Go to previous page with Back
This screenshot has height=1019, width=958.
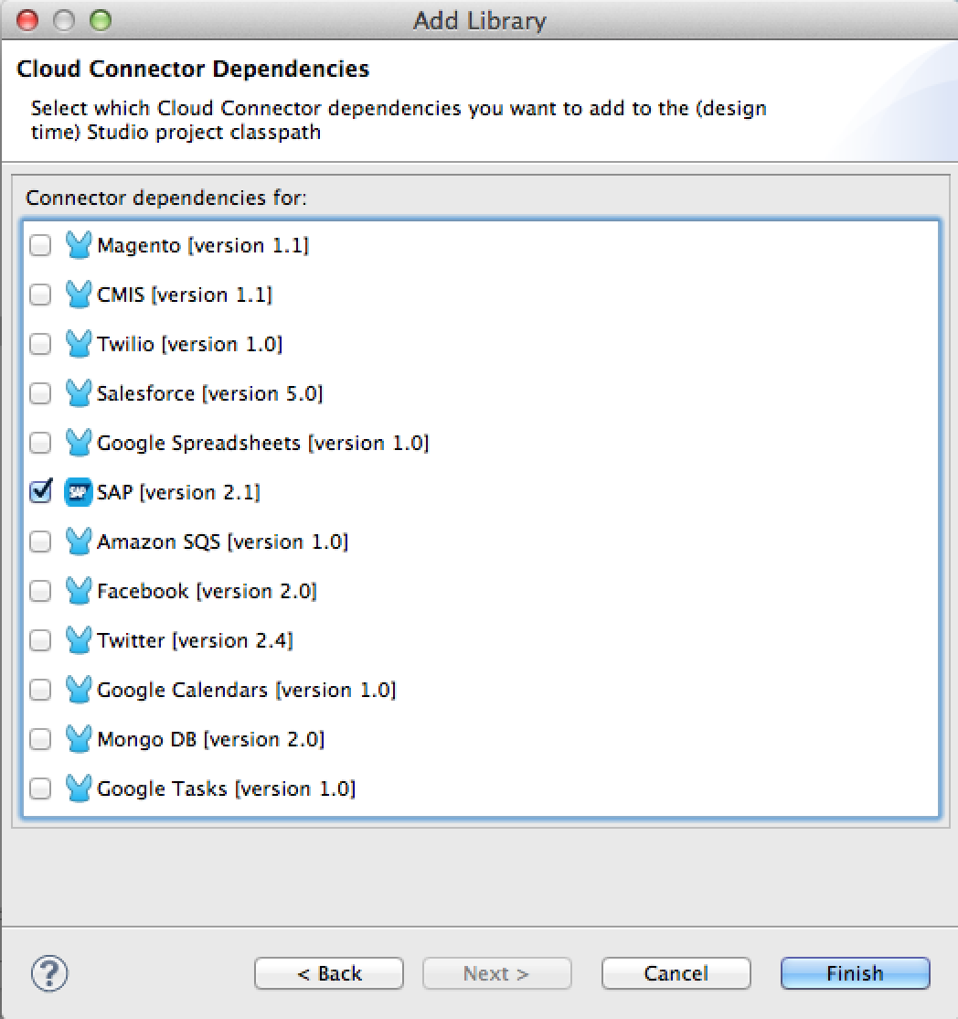click(x=328, y=973)
